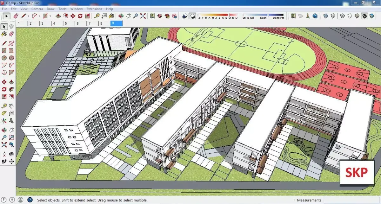The image size is (381, 204).
Task: Choose the Zoom Window tool
Action: point(11,137)
